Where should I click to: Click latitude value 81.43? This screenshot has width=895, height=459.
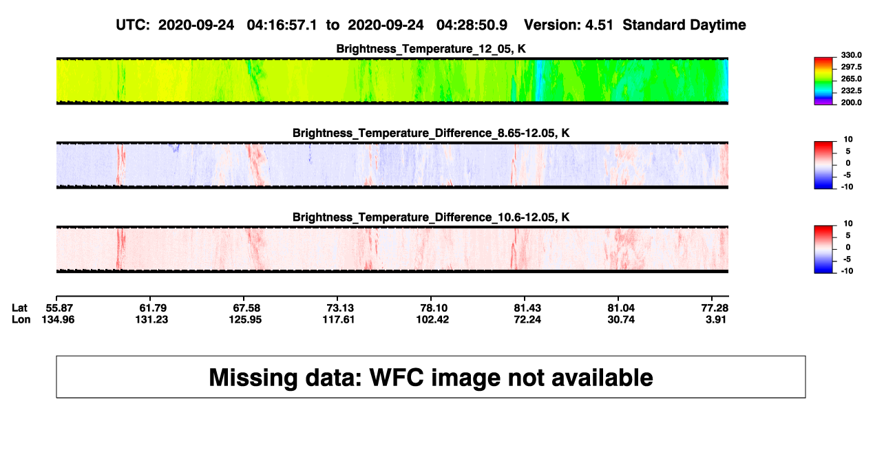(x=527, y=308)
